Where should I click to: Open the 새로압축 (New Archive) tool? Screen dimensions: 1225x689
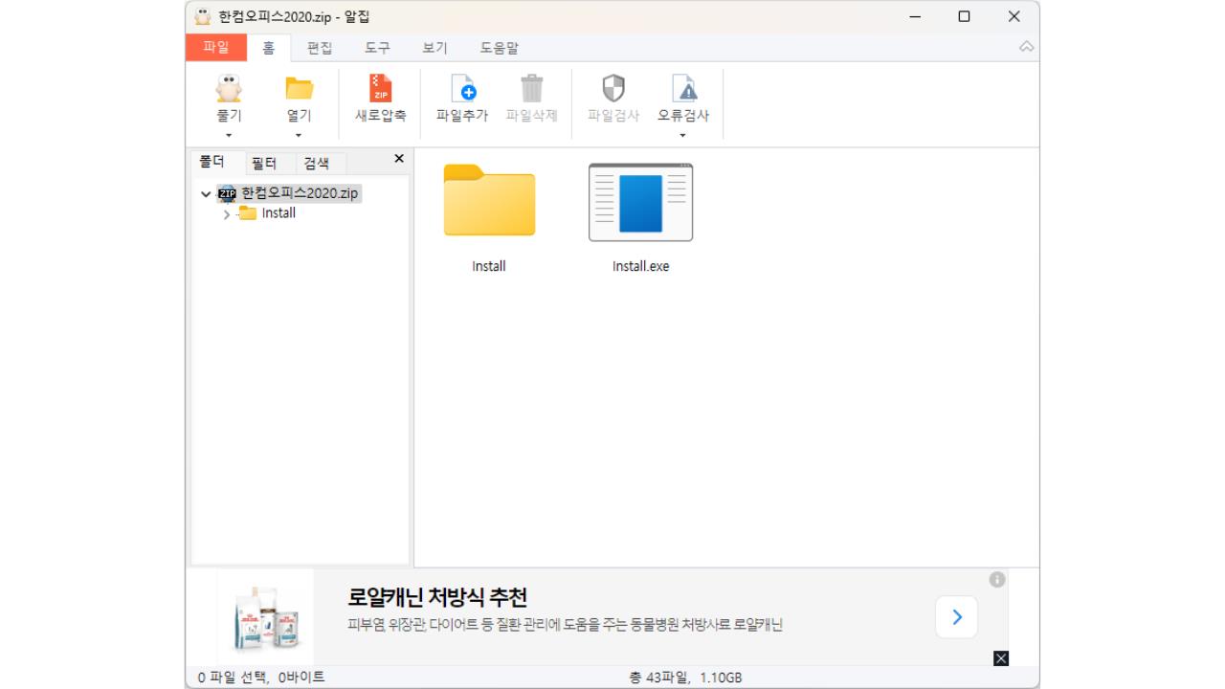pos(380,95)
